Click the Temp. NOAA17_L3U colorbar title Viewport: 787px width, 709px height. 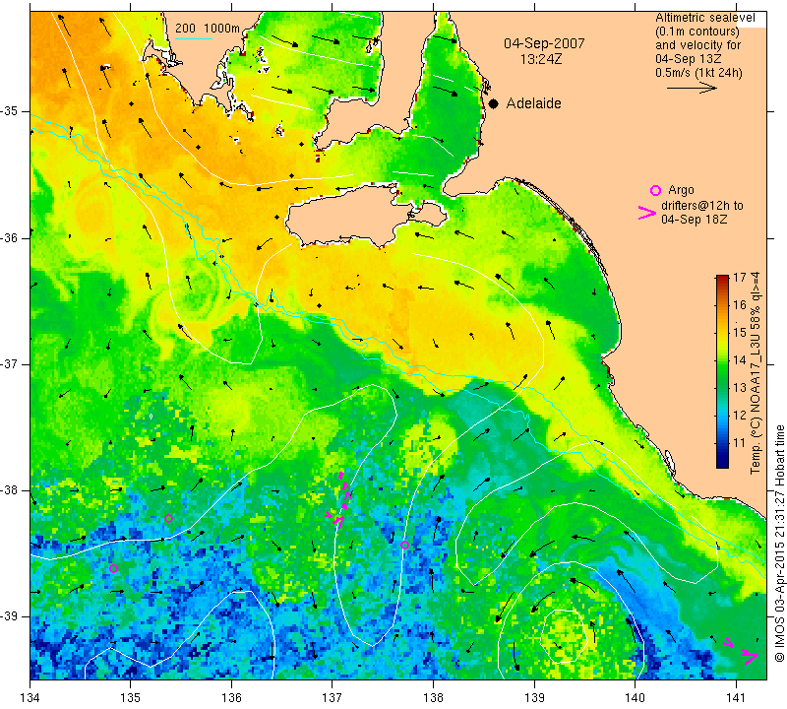[755, 373]
